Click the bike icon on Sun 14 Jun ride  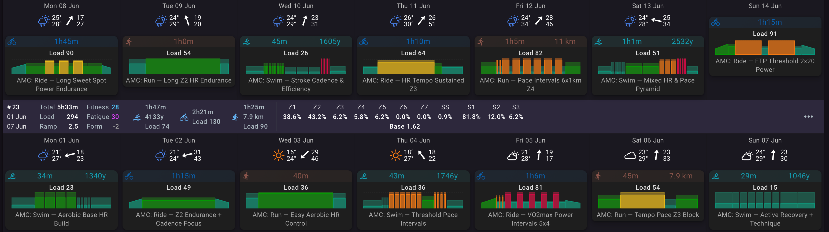pos(715,22)
